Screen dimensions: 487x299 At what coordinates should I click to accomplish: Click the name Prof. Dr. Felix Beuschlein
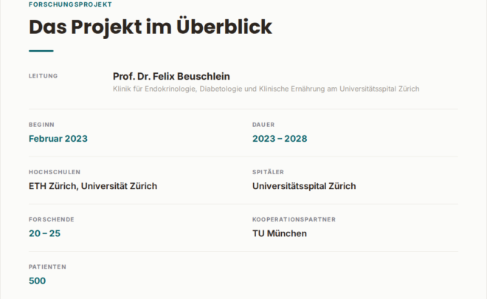pos(171,76)
